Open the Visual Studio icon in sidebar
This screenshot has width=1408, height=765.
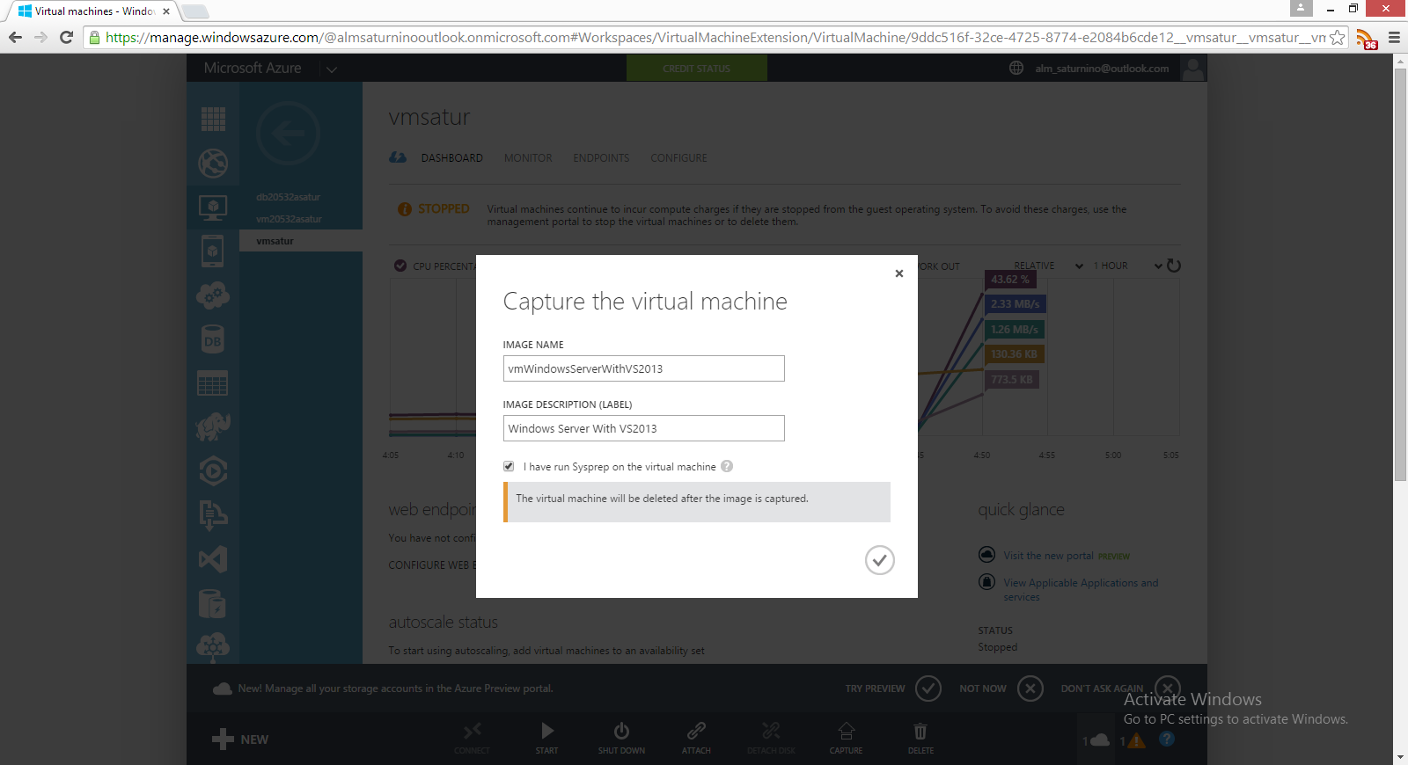213,559
